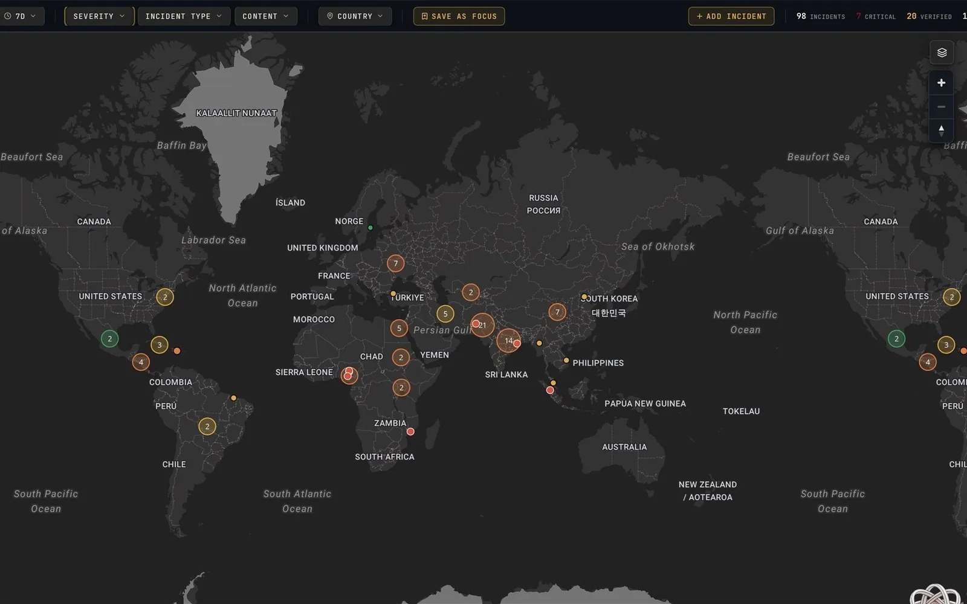Open the SEVERITY filter dropdown
Image resolution: width=967 pixels, height=604 pixels.
99,16
